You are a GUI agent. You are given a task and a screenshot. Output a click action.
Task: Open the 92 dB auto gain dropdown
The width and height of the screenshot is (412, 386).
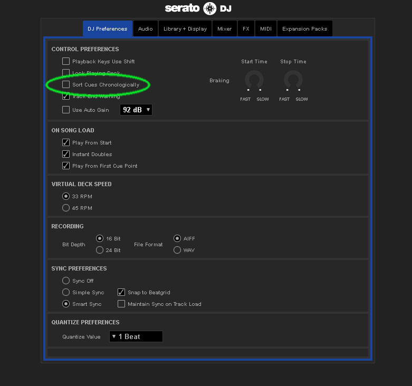(136, 110)
